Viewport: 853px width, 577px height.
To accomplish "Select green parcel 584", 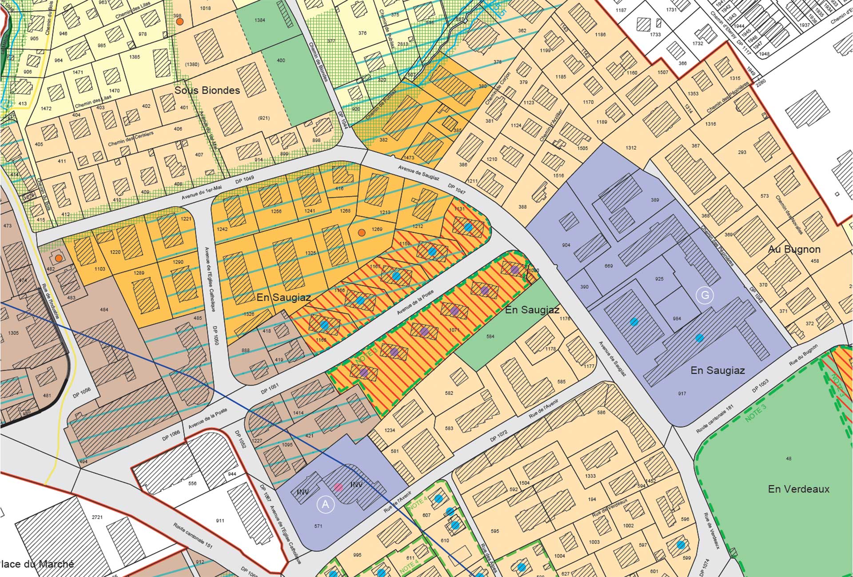I will [490, 337].
